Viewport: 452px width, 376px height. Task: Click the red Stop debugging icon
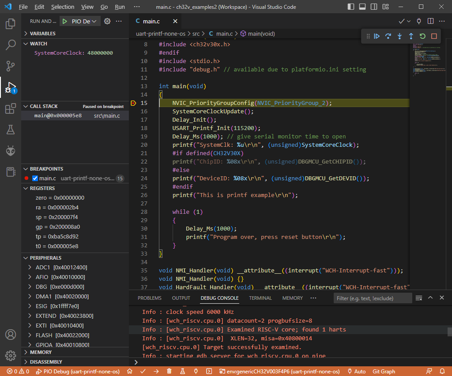tap(434, 36)
